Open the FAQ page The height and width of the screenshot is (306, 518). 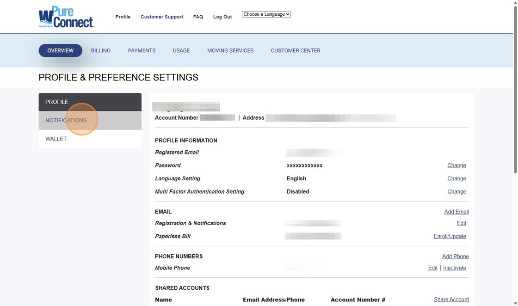point(198,17)
